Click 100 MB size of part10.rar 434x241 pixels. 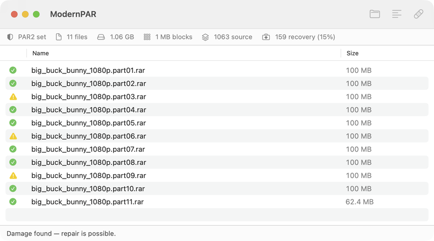359,188
